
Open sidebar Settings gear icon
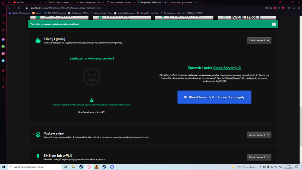point(3,87)
